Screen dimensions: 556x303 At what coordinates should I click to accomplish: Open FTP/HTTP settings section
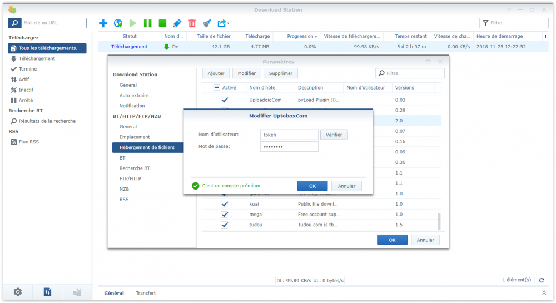point(130,178)
